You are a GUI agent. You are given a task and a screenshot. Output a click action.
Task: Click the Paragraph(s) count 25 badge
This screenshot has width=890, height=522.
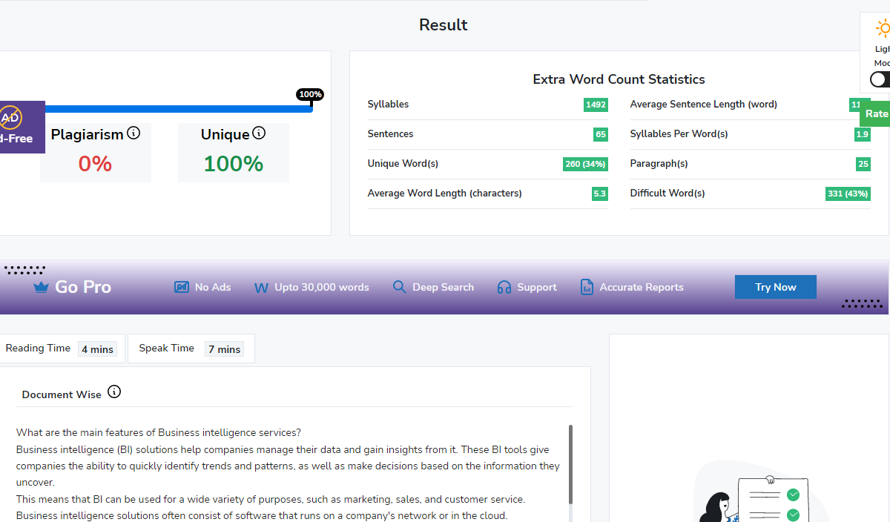(863, 164)
